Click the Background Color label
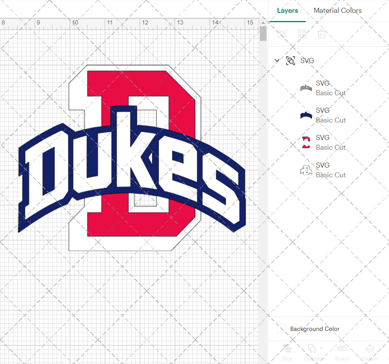 315,329
